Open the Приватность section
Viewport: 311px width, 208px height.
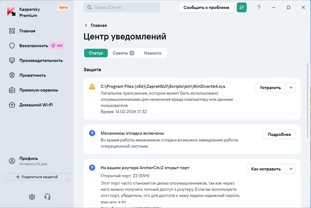[x=32, y=75]
